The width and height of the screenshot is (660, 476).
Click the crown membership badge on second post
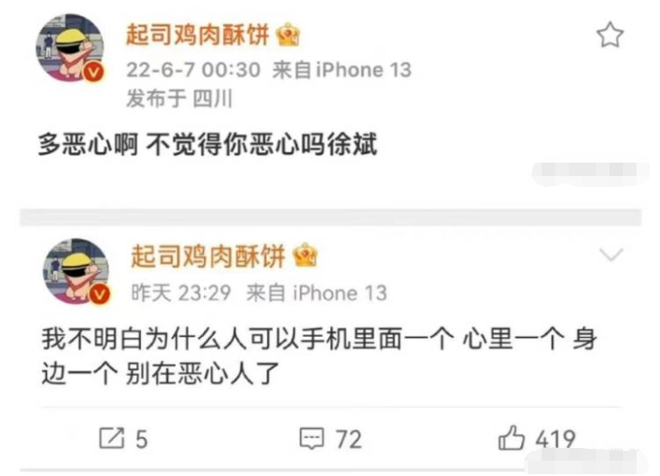305,256
